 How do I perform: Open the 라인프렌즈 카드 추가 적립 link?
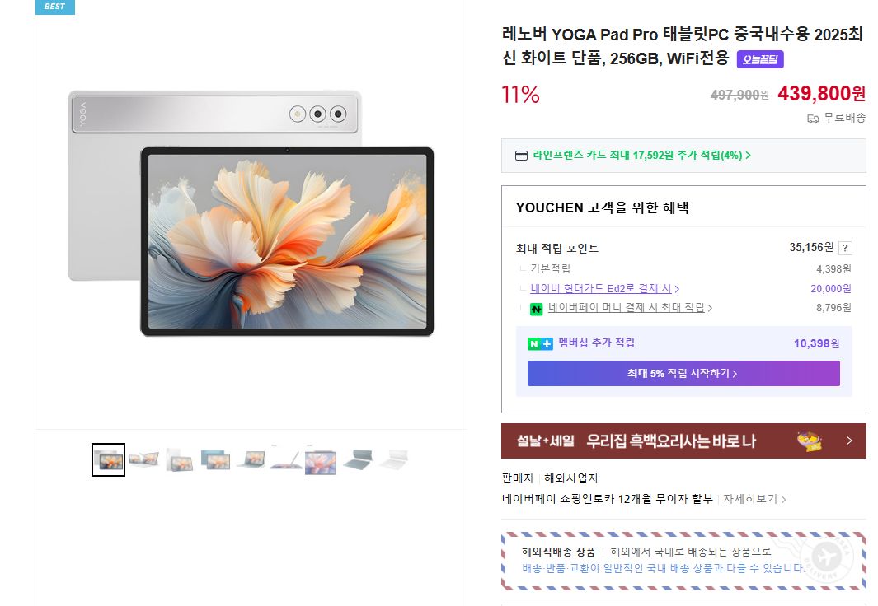641,156
